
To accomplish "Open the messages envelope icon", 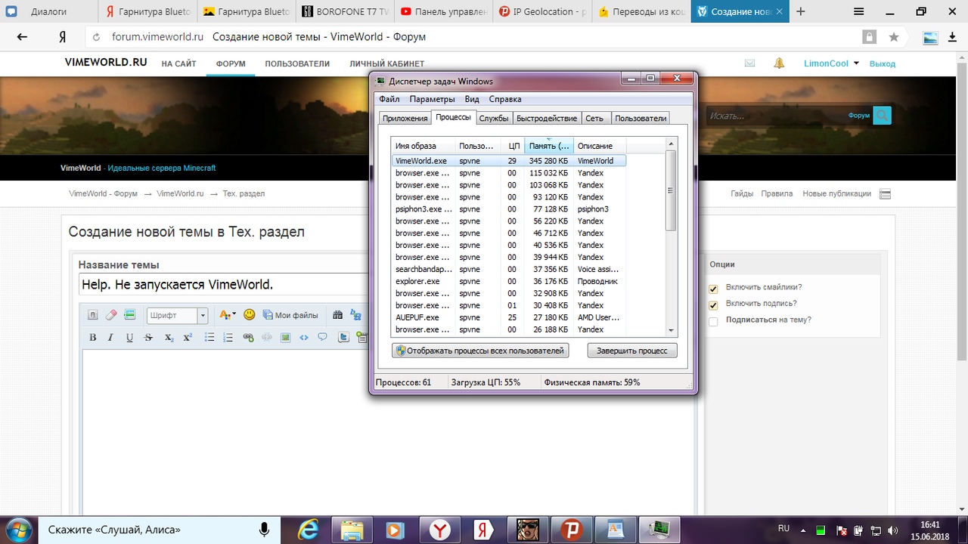I will (749, 63).
